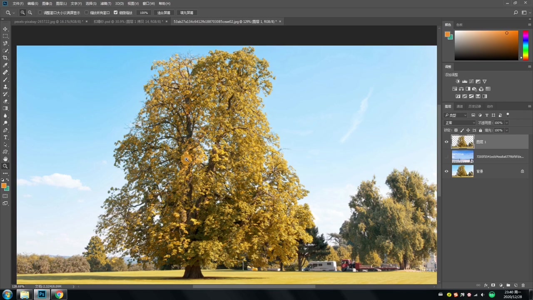Image resolution: width=533 pixels, height=300 pixels.
Task: Open the 滤镜(T) menu
Action: [106, 3]
